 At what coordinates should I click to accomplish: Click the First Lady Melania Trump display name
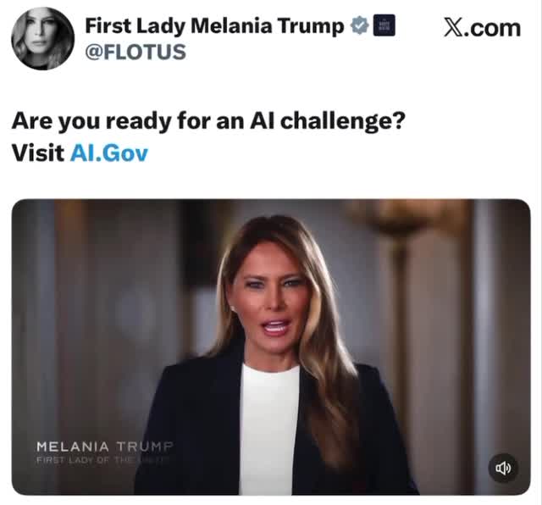coord(214,26)
